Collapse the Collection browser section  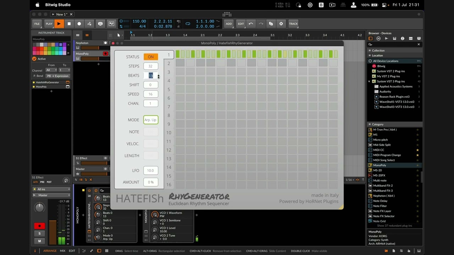tap(370, 50)
